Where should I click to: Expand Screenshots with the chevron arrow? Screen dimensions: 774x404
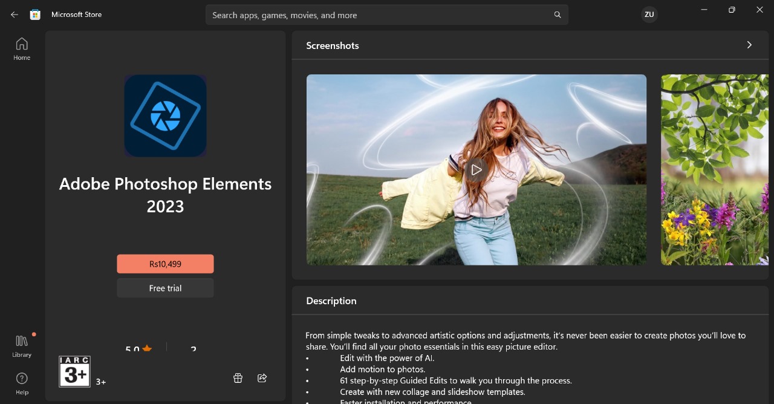click(749, 45)
